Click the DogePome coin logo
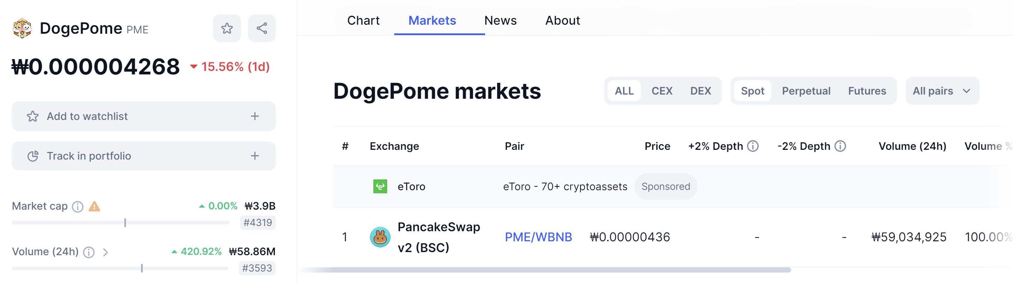This screenshot has height=283, width=1013. pos(22,28)
